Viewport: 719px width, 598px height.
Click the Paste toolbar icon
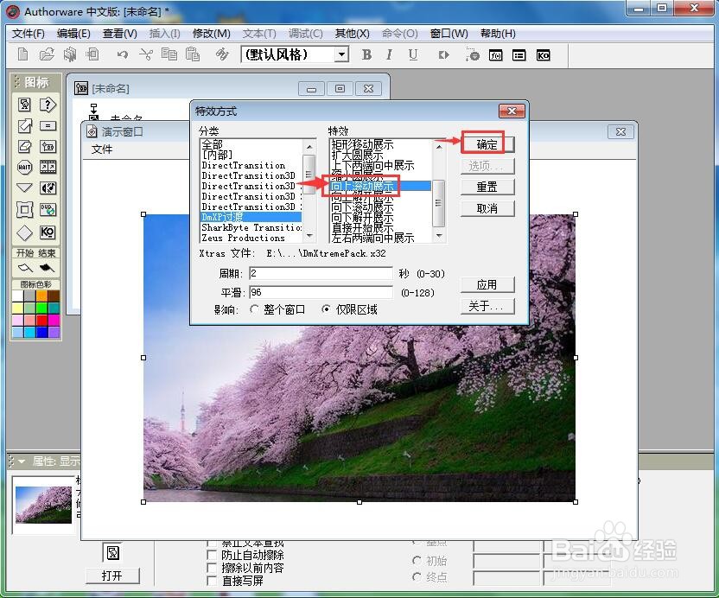[x=193, y=54]
